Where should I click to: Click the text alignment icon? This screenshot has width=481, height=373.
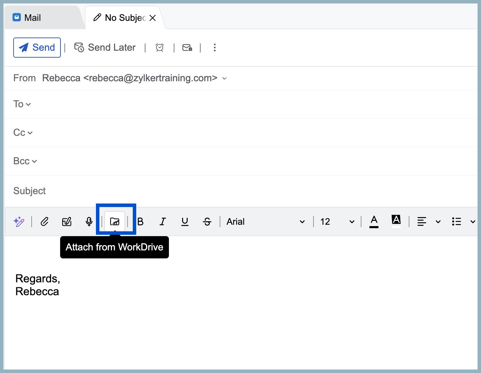point(422,222)
